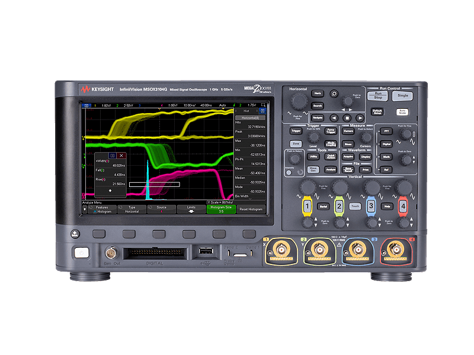Viewport: 474px width, 355px height.
Task: Tap the blue menu icon at top-left of the screen
Action: click(87, 105)
